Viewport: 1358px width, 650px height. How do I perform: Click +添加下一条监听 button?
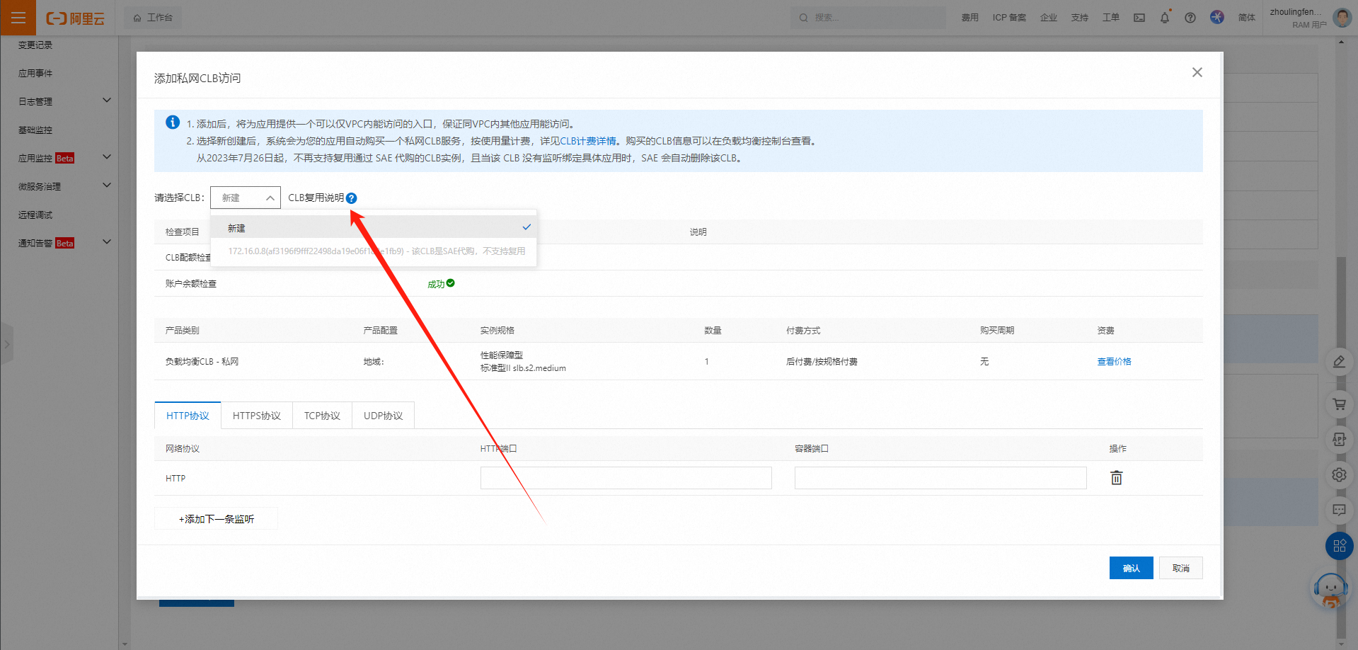coord(216,519)
